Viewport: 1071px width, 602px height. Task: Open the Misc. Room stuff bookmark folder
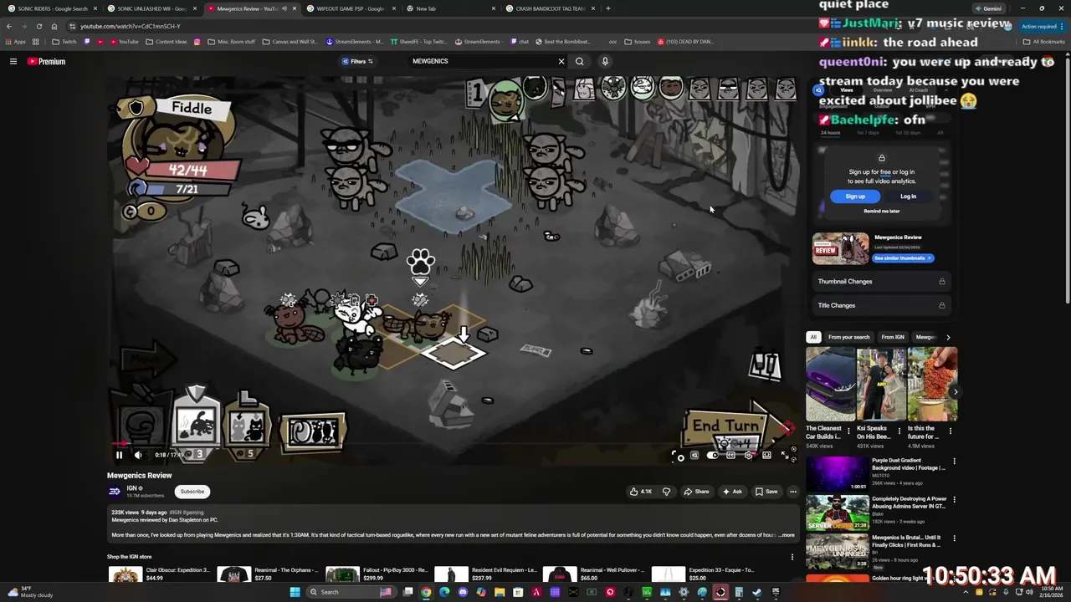click(x=231, y=42)
